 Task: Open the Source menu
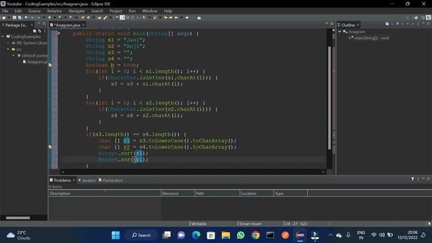click(x=34, y=11)
